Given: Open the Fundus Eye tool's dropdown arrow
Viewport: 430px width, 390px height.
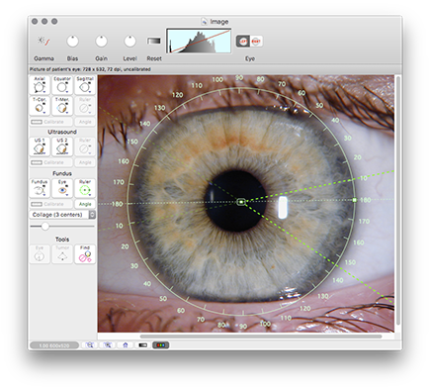Looking at the screenshot, I should [67, 195].
